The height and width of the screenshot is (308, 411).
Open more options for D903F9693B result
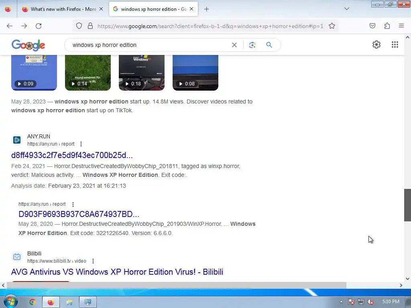coord(73,204)
